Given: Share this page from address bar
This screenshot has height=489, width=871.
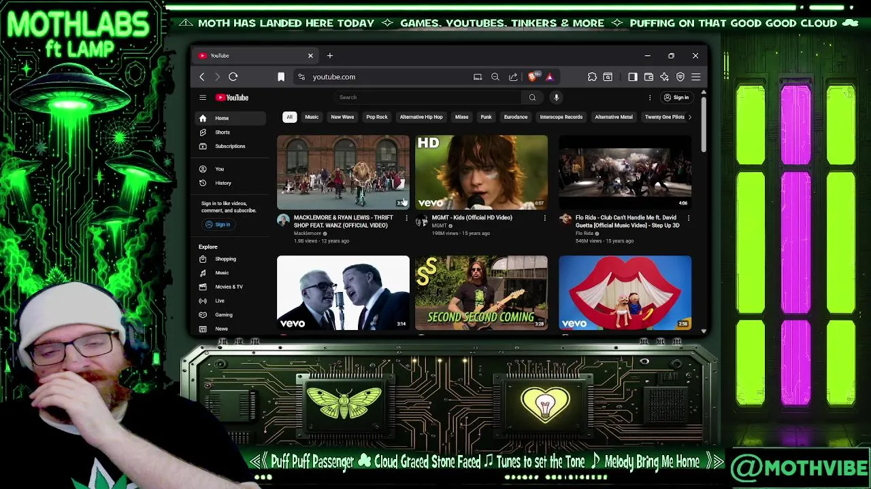Looking at the screenshot, I should tap(513, 77).
